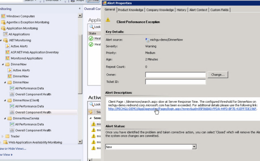The height and width of the screenshot is (161, 260).
Task: Click the Application Monitoring folder icon
Action: [3, 28]
